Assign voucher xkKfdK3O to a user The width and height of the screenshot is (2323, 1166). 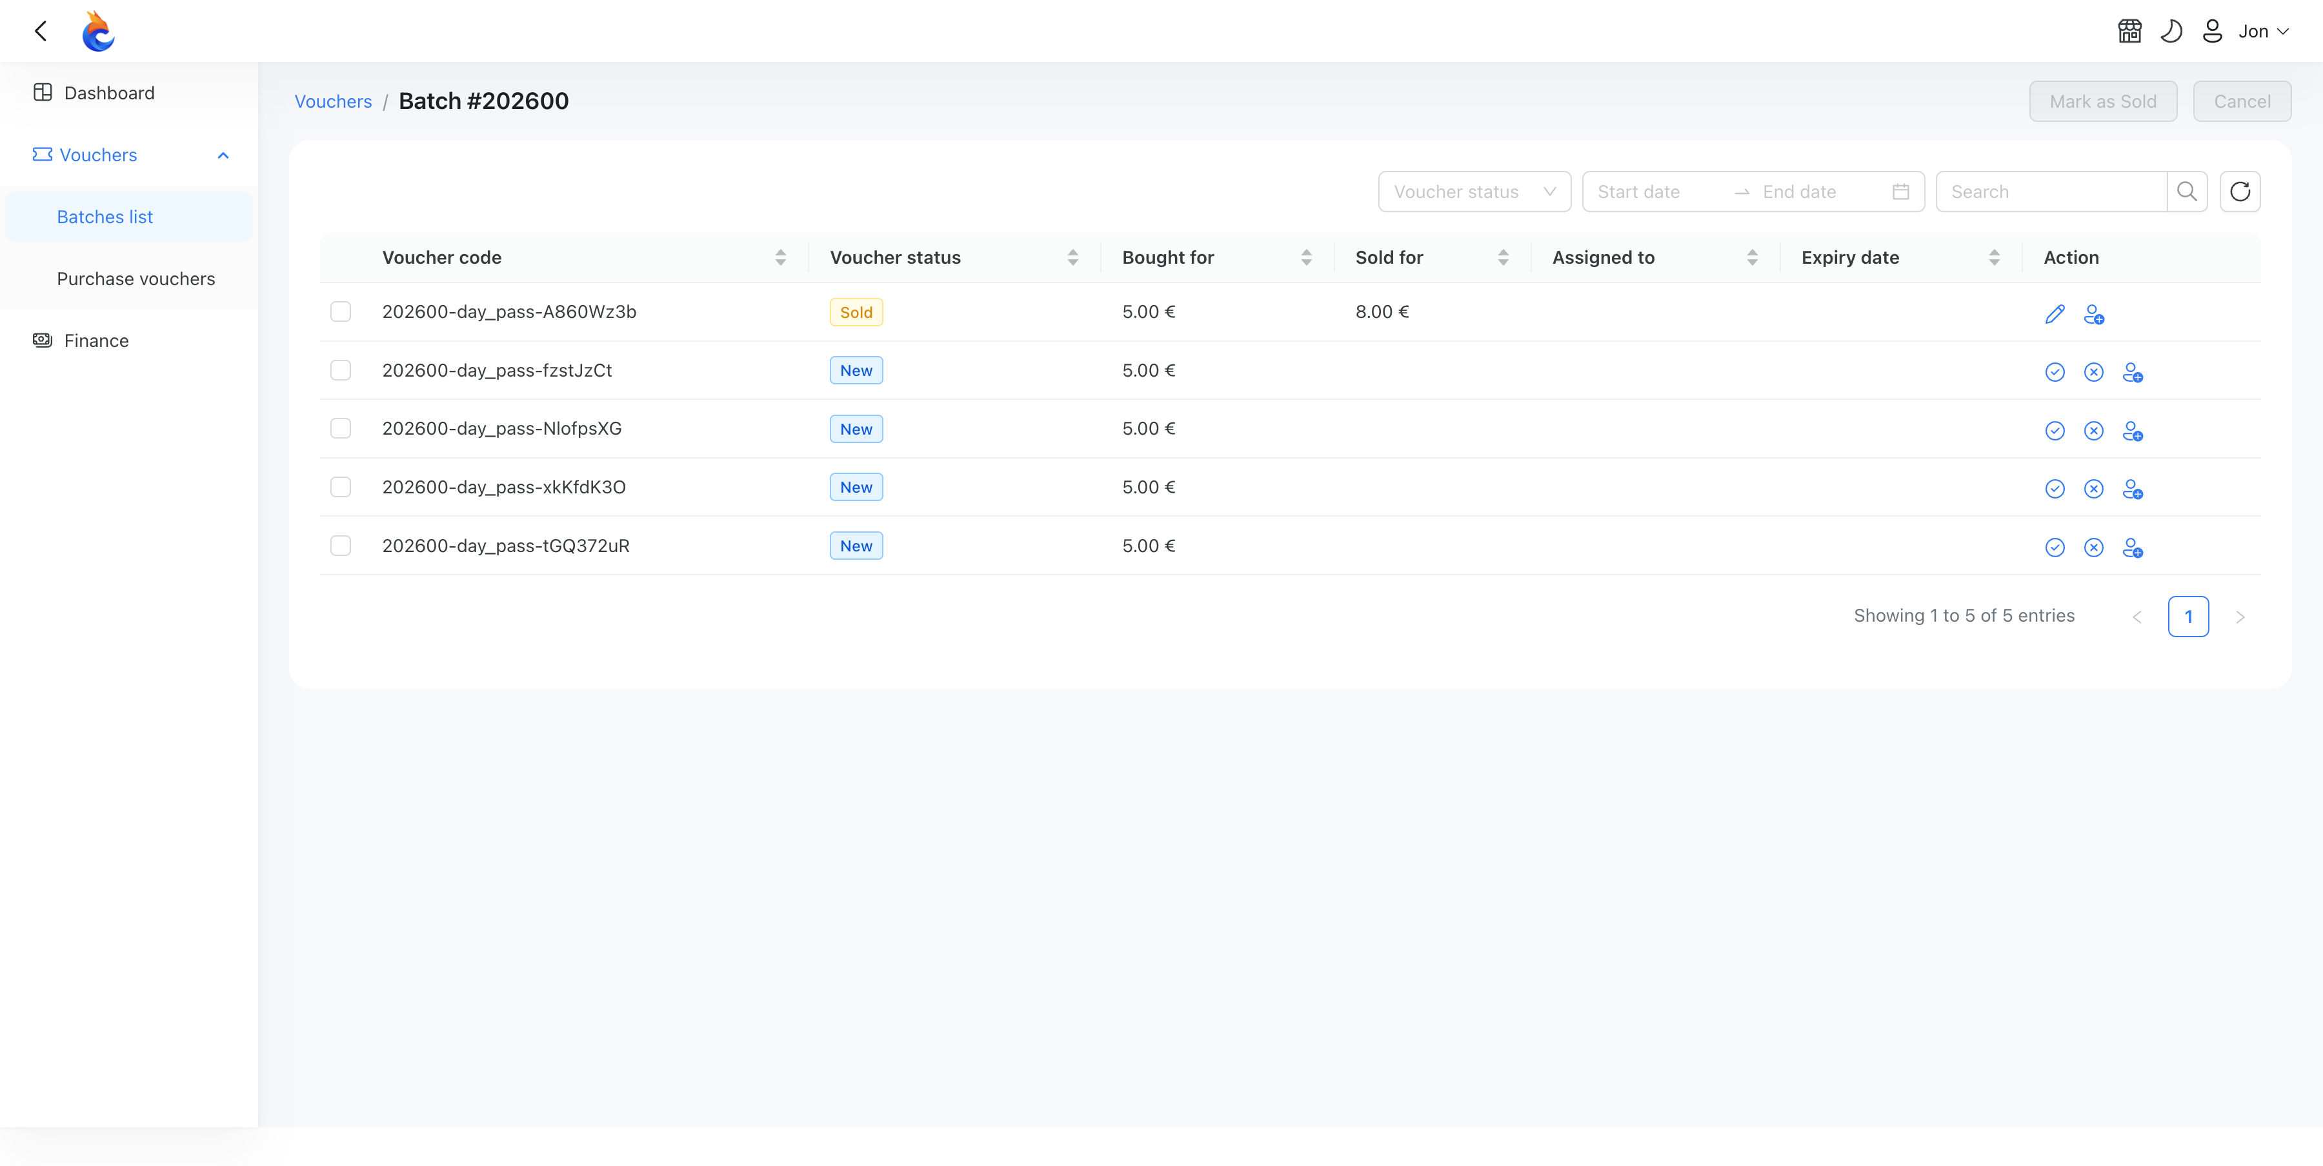pos(2132,488)
